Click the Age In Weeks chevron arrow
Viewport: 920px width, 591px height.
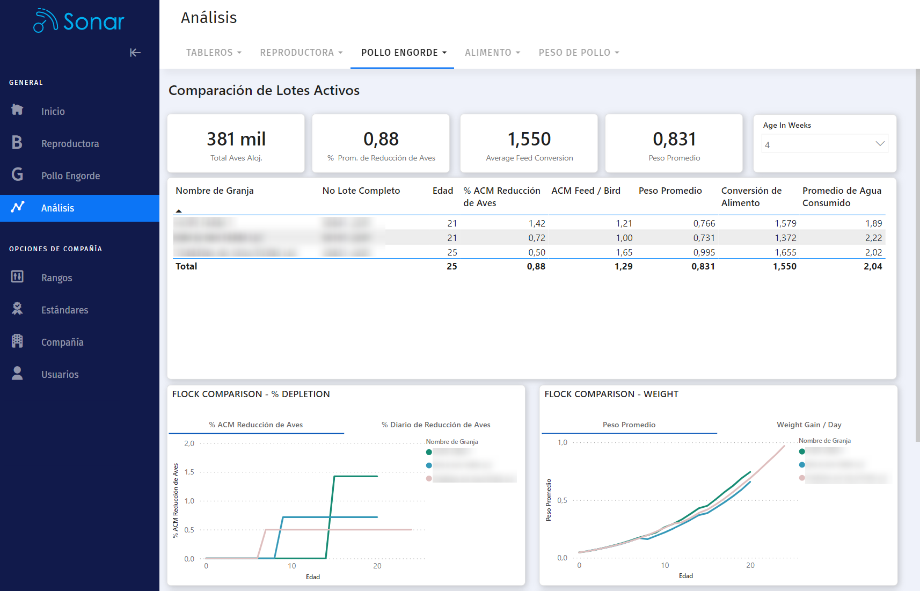point(880,144)
